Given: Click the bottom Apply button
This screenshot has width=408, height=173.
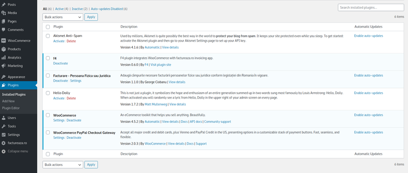Looking at the screenshot, I should coord(91,165).
